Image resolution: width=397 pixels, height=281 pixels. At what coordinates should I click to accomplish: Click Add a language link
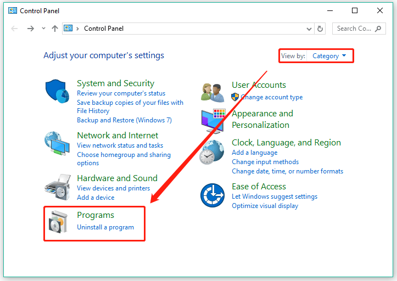click(255, 153)
